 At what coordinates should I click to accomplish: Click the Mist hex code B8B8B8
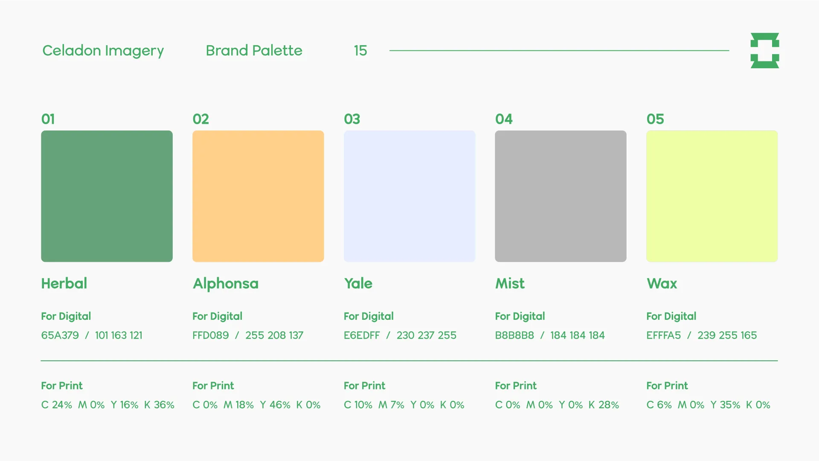coord(514,335)
